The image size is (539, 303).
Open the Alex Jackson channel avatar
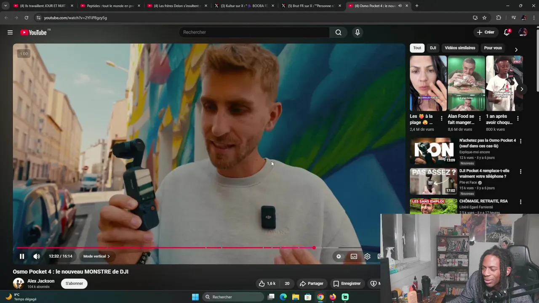[19, 284]
